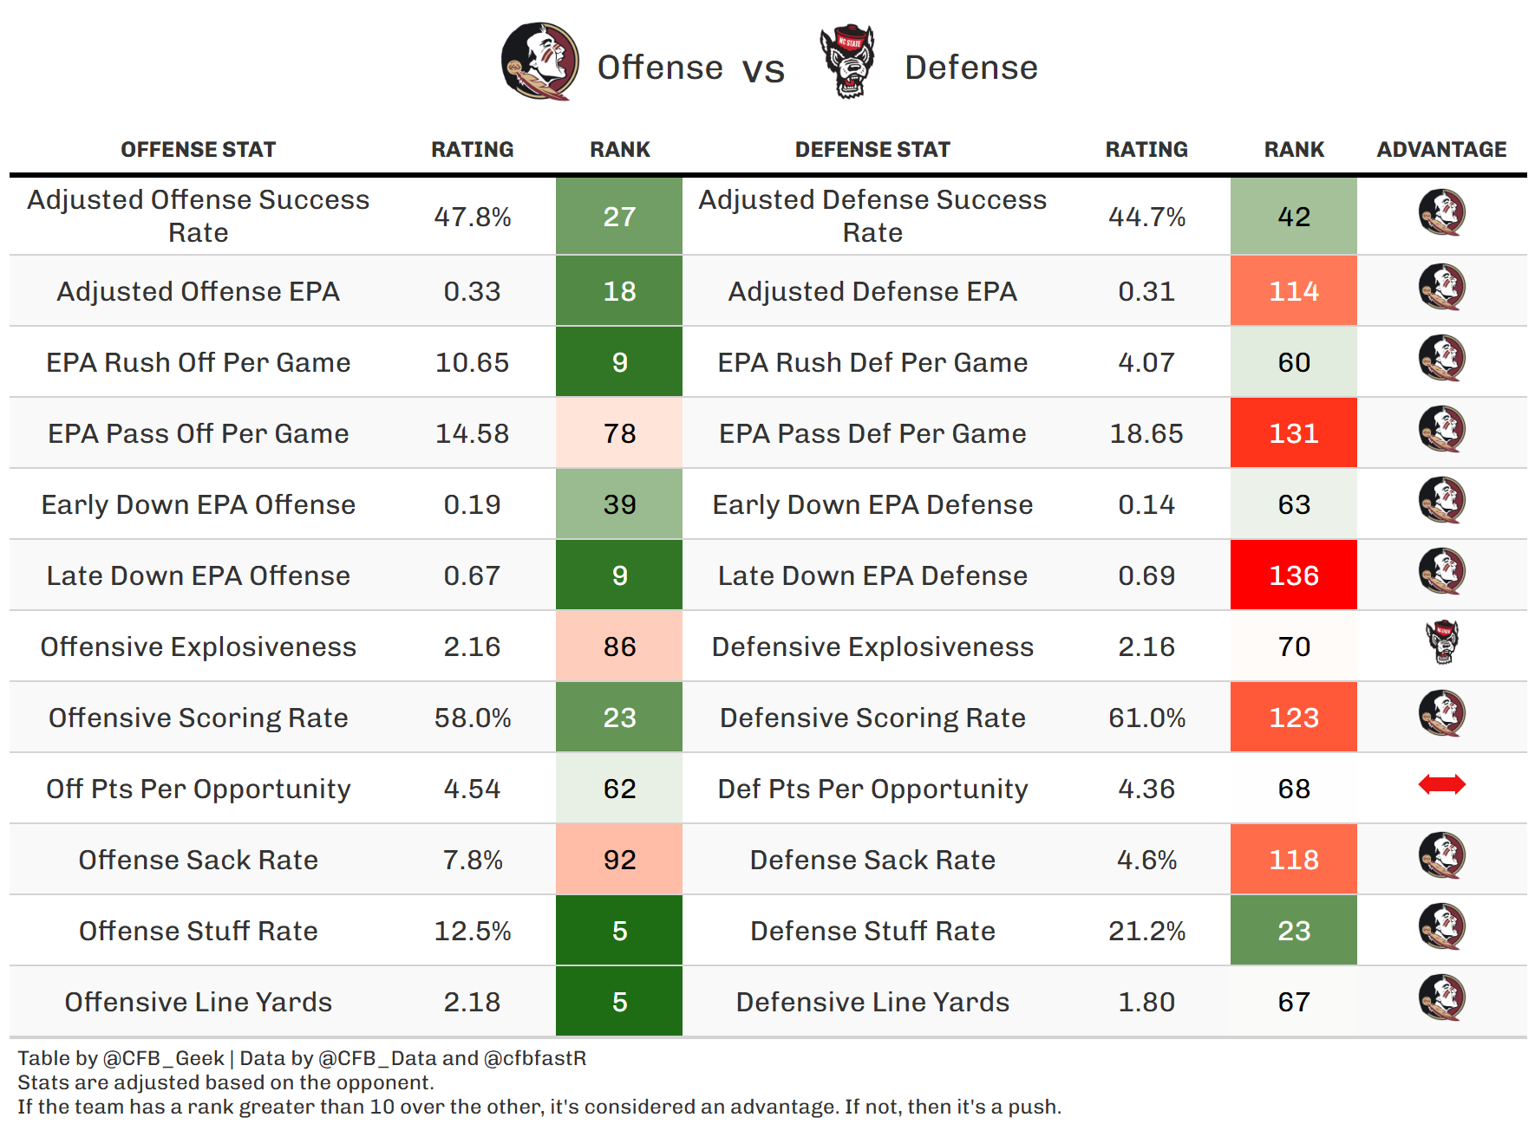Image resolution: width=1535 pixels, height=1137 pixels.
Task: Click the wolf advantage icon in the Explosiveness row
Action: coord(1442,643)
